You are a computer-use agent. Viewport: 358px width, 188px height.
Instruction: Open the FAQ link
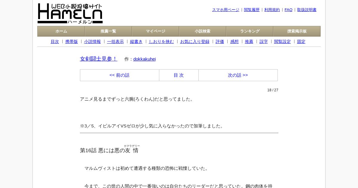(288, 10)
